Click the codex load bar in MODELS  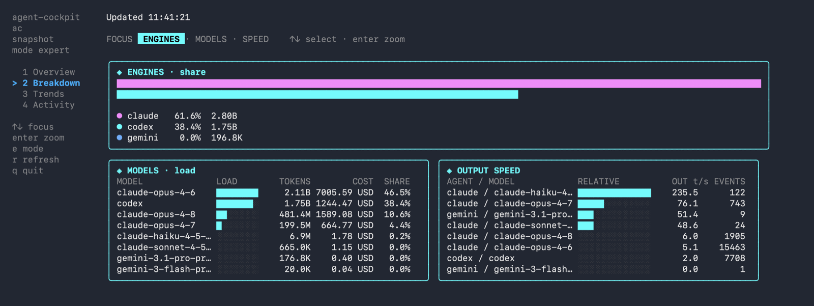pos(235,204)
